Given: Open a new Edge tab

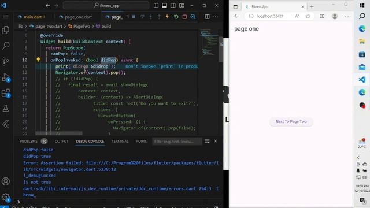Looking at the screenshot, I should point(312,6).
